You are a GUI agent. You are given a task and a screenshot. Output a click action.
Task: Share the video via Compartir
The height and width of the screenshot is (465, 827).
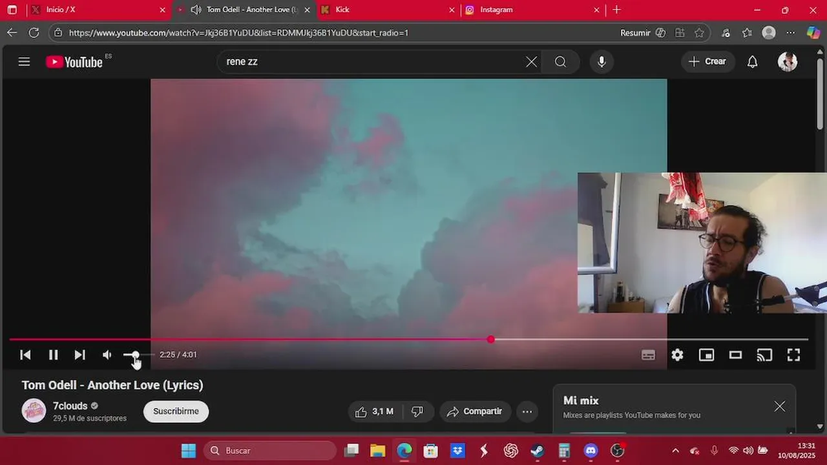click(x=475, y=411)
